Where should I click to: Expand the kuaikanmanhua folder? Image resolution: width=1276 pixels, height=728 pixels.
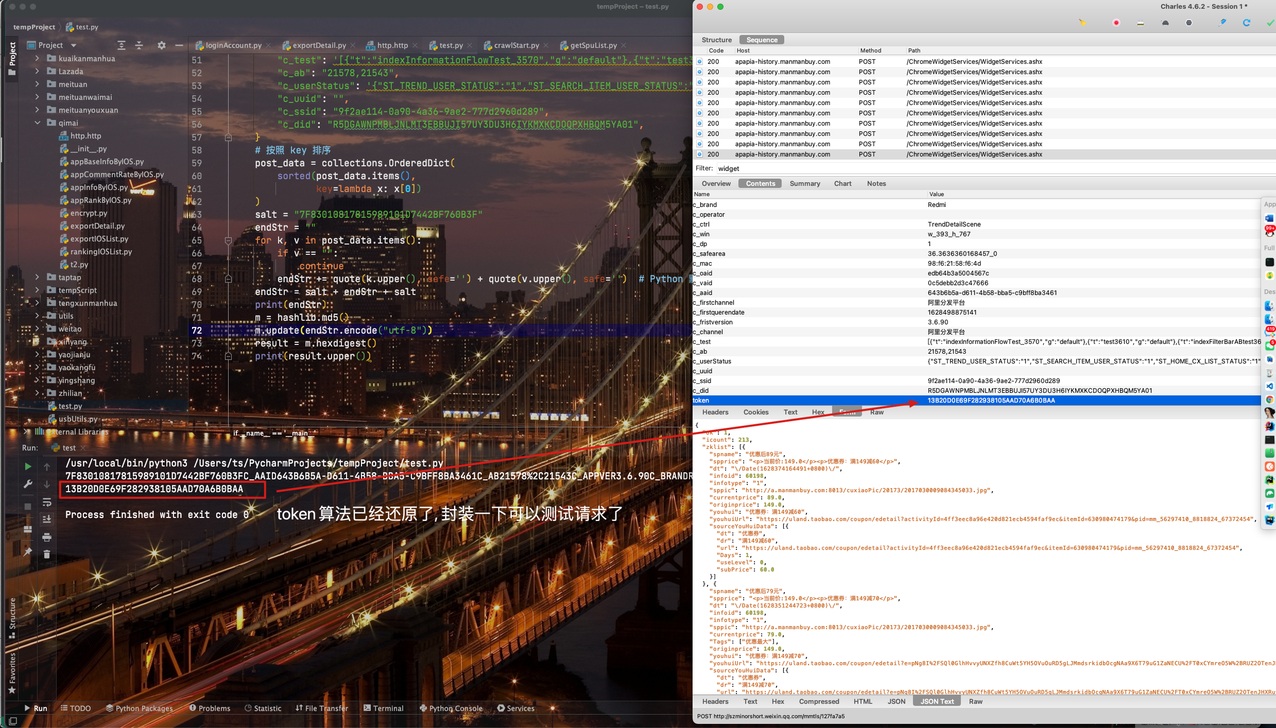[x=37, y=58]
